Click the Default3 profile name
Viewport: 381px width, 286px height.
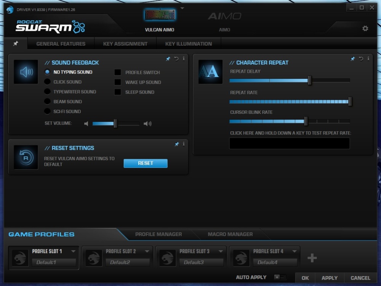click(x=201, y=262)
